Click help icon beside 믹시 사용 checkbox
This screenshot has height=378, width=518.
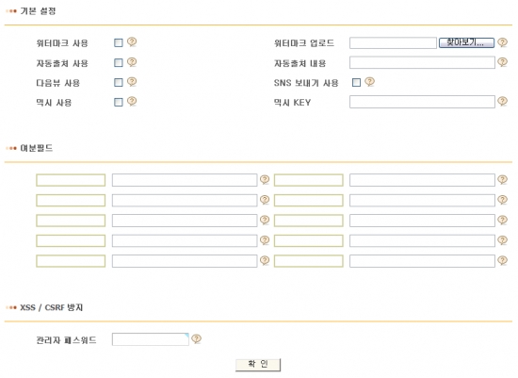132,101
